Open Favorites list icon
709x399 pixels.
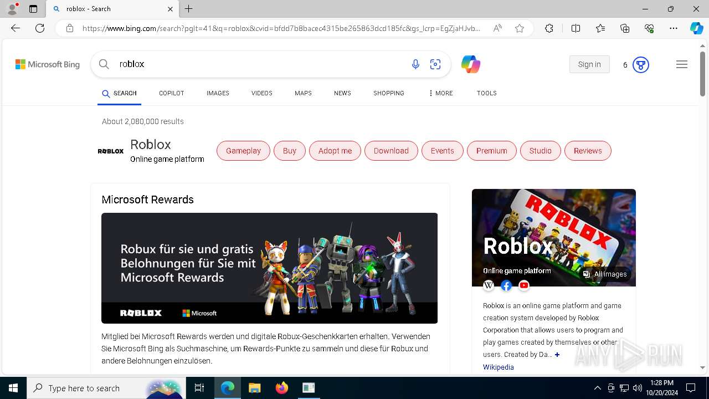click(x=600, y=28)
